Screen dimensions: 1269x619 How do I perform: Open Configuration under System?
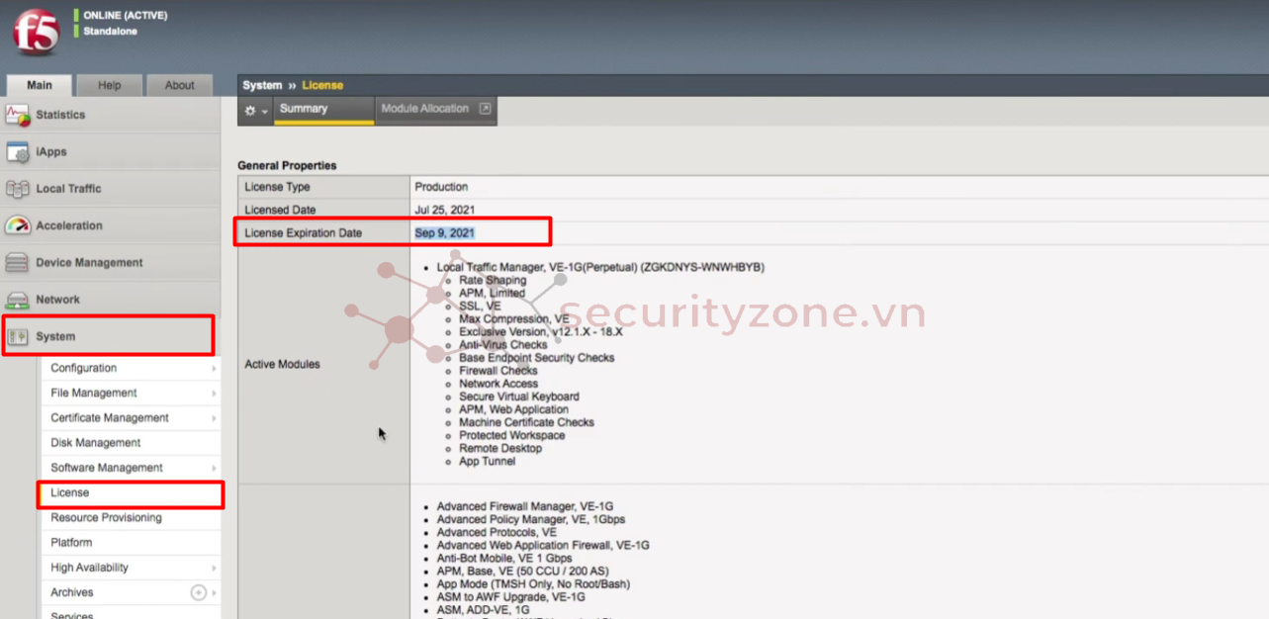[x=84, y=368]
